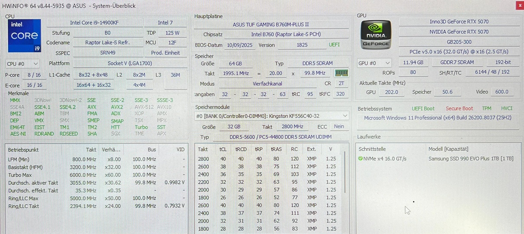Click the L3 cache value 36M

click(x=175, y=75)
